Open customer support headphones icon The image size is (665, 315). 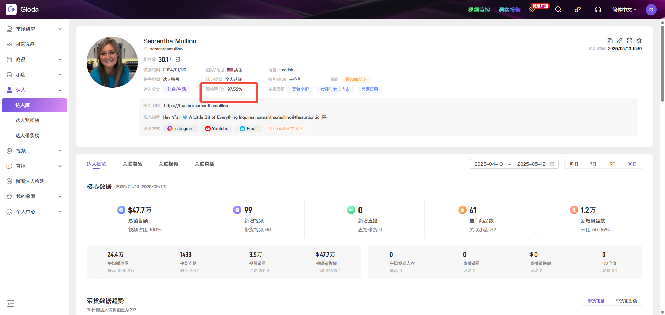pyautogui.click(x=598, y=9)
